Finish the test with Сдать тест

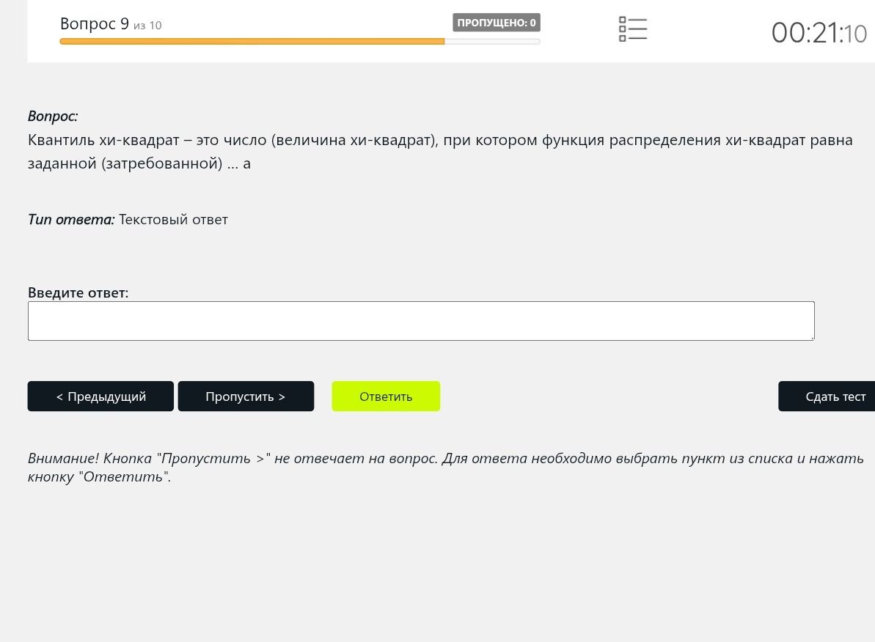click(x=827, y=396)
